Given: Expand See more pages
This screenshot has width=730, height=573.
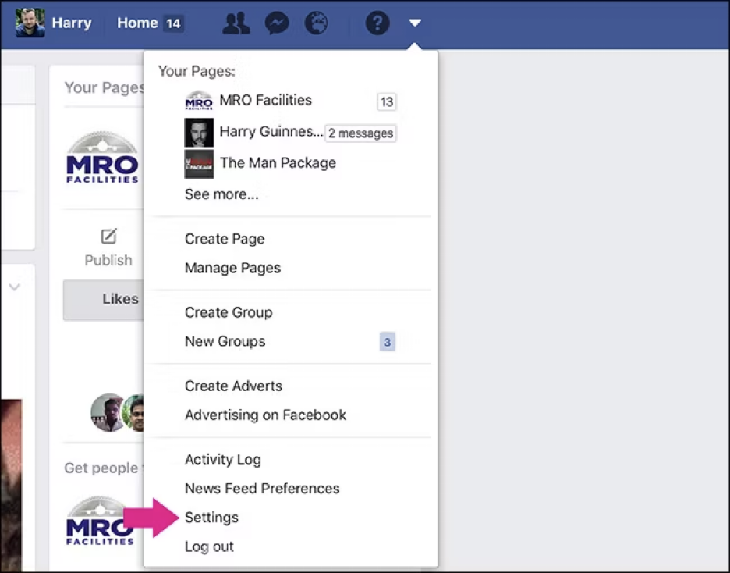Looking at the screenshot, I should point(221,194).
